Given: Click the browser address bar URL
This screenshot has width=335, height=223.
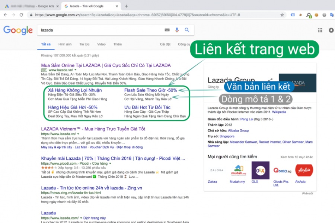Looking at the screenshot, I should click(x=137, y=15).
